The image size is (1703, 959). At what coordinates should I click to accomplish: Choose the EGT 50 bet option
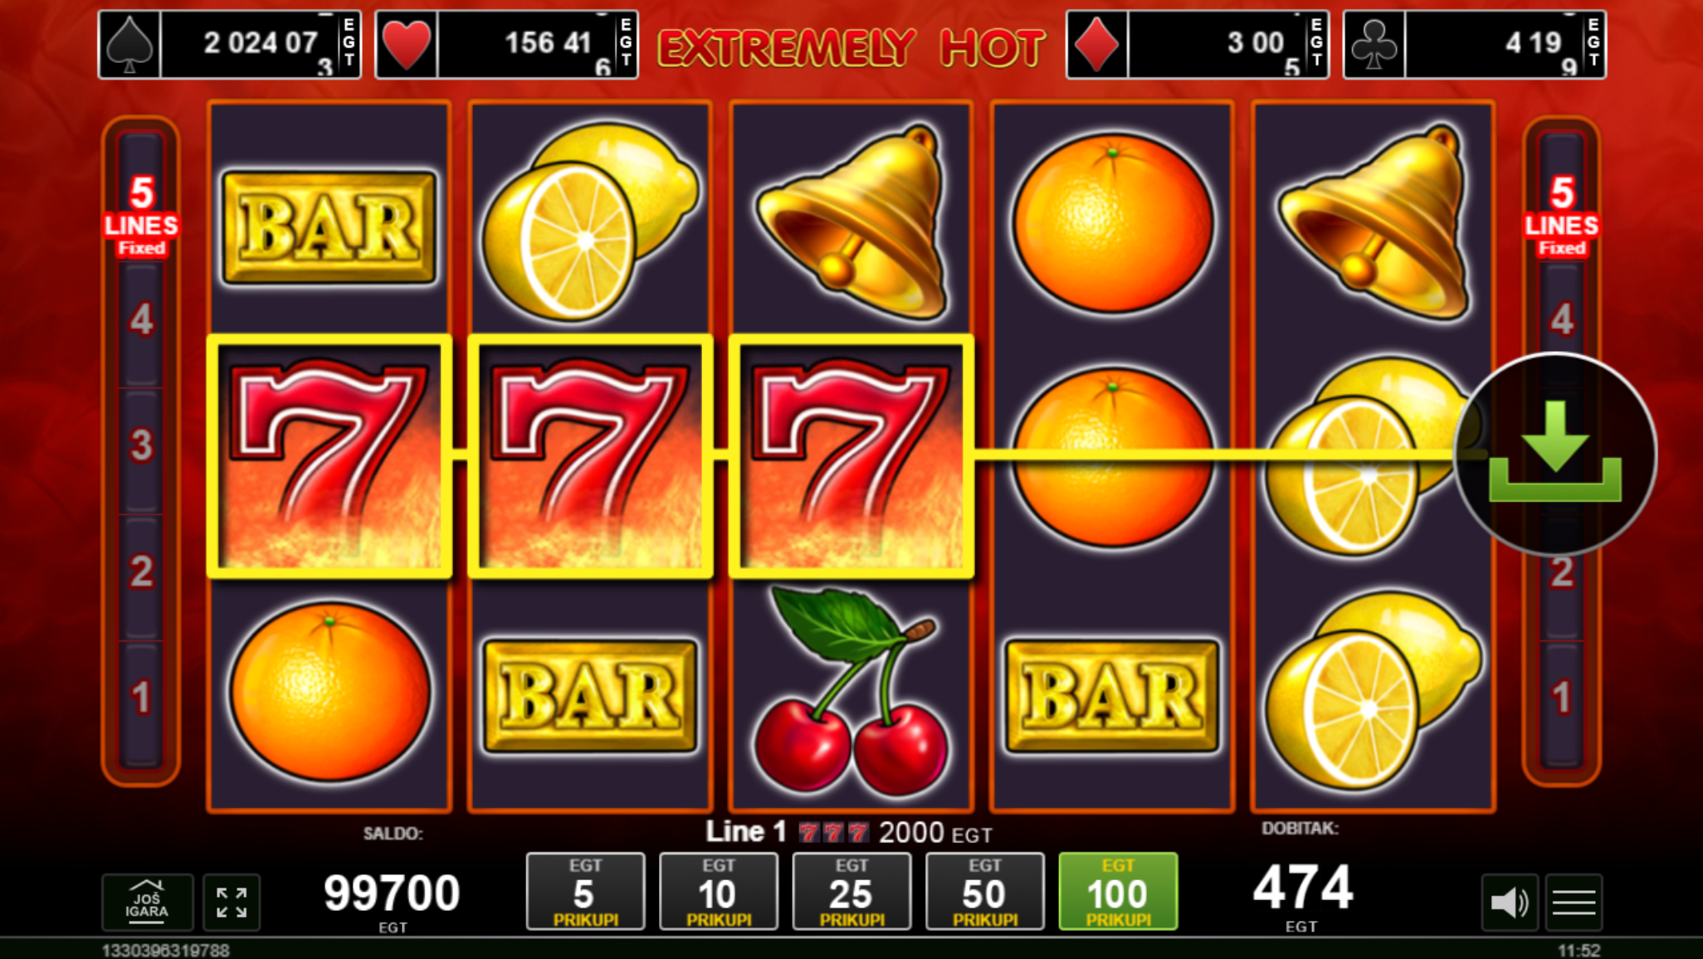(985, 891)
